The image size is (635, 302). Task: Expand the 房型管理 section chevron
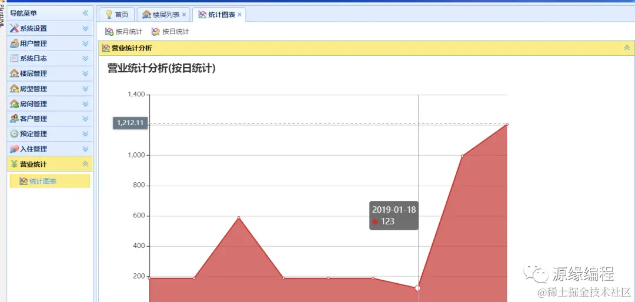[x=85, y=89]
